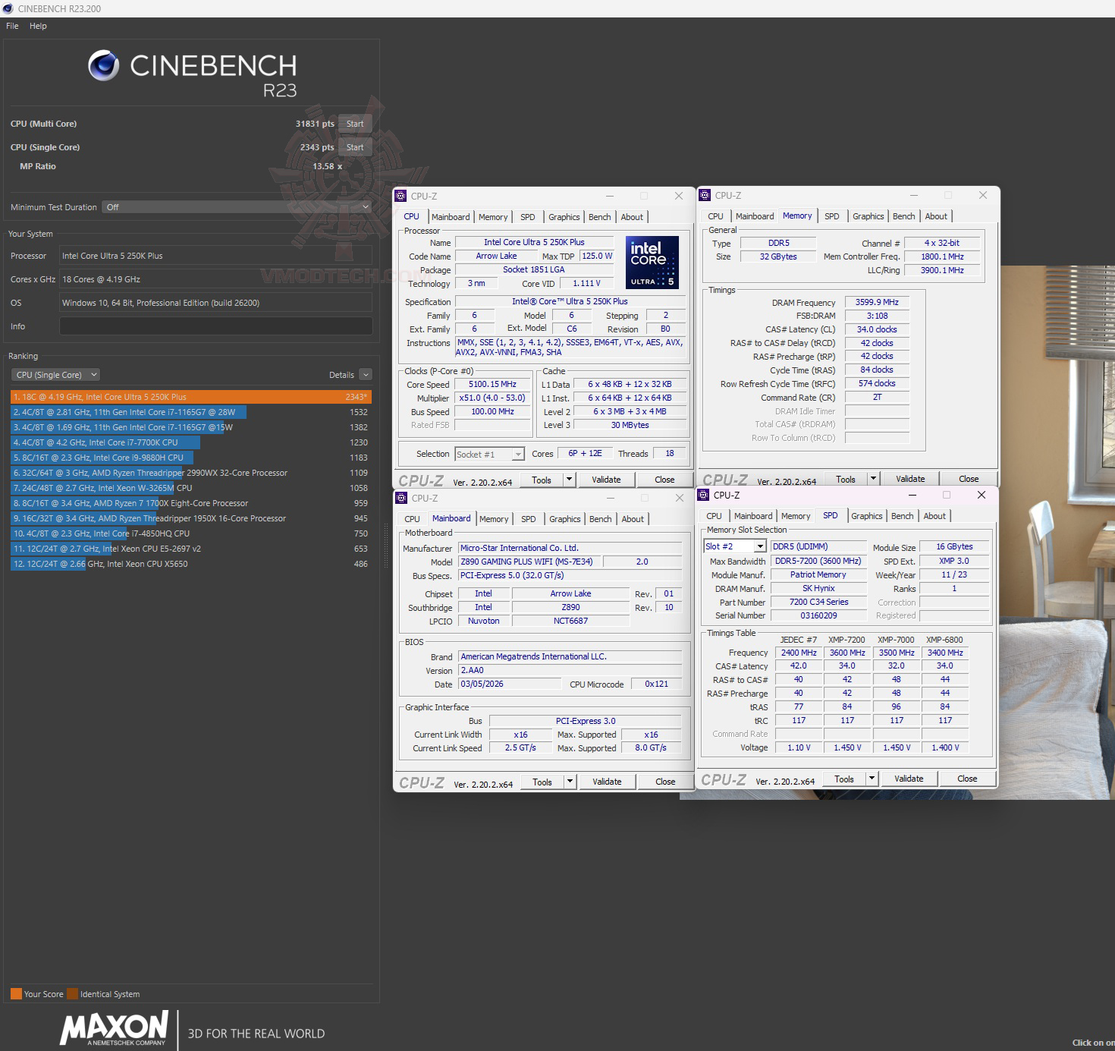Click CPU-Z icon in CPU tab window title
Image resolution: width=1115 pixels, height=1051 pixels.
pyautogui.click(x=401, y=196)
